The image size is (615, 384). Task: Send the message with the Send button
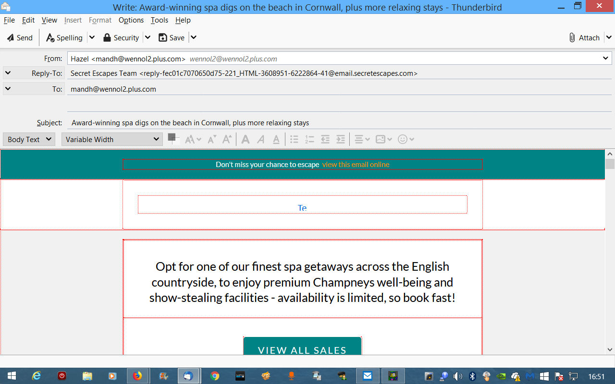point(20,37)
